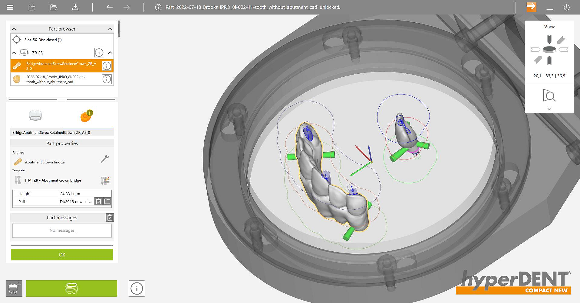Change template with template list icon

[x=105, y=181]
